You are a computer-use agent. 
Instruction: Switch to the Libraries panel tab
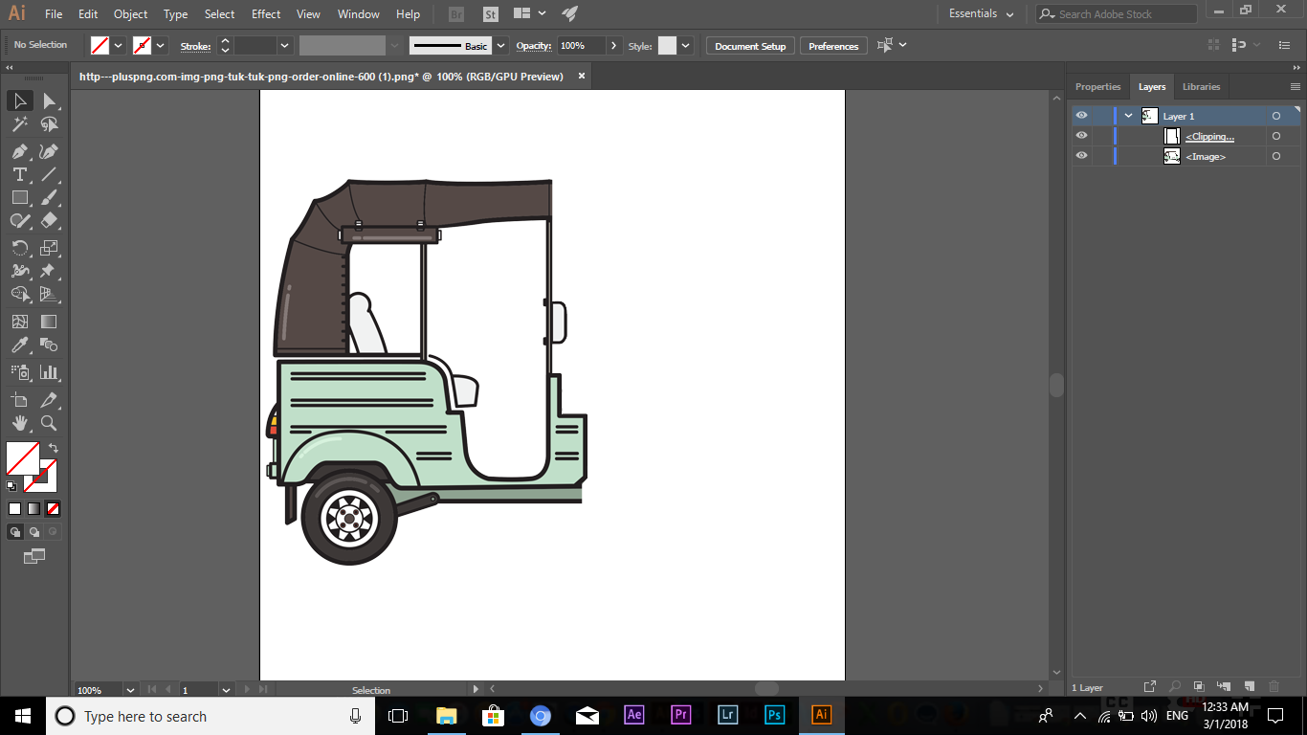click(1201, 86)
